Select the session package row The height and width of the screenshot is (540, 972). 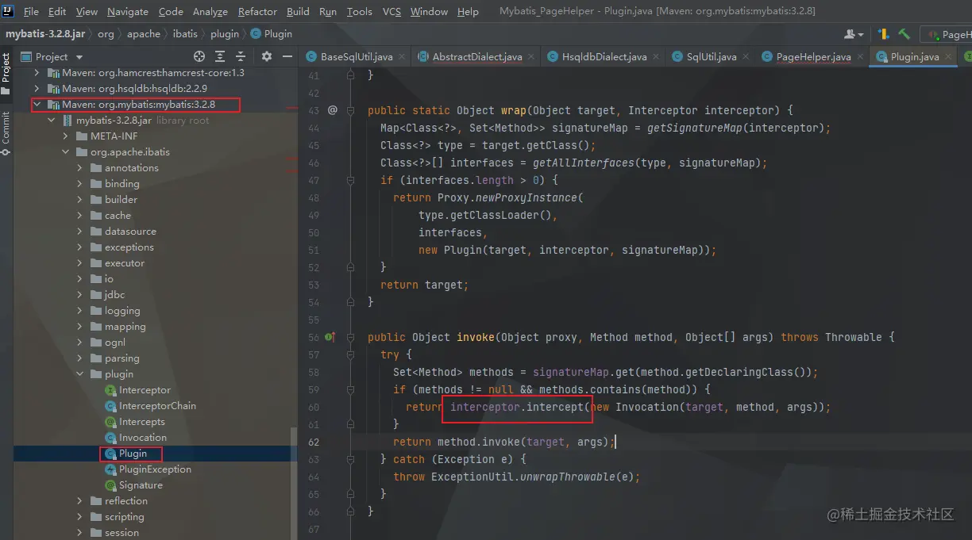155,532
